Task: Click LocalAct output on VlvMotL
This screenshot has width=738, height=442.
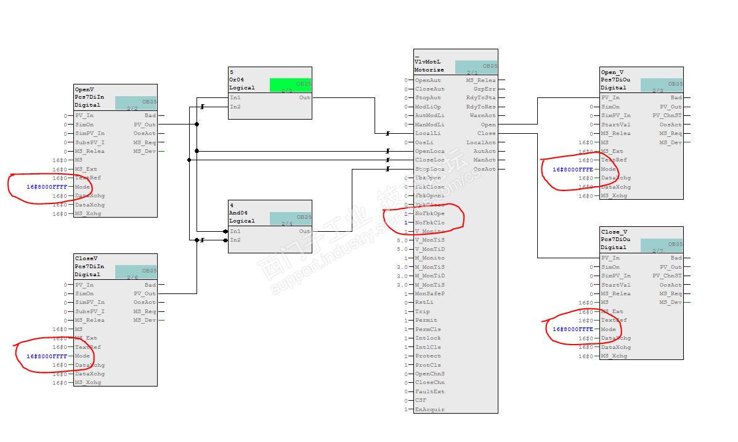Action: coord(481,142)
